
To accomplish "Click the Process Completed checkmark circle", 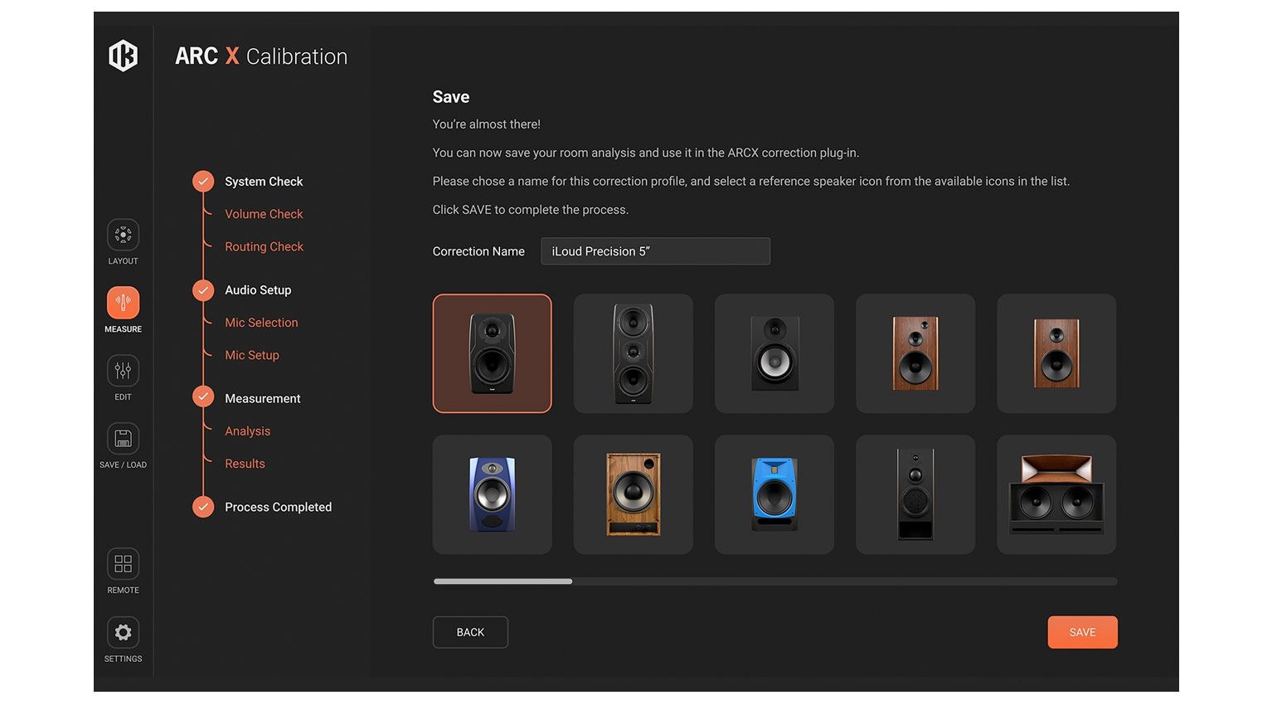I will pyautogui.click(x=203, y=506).
